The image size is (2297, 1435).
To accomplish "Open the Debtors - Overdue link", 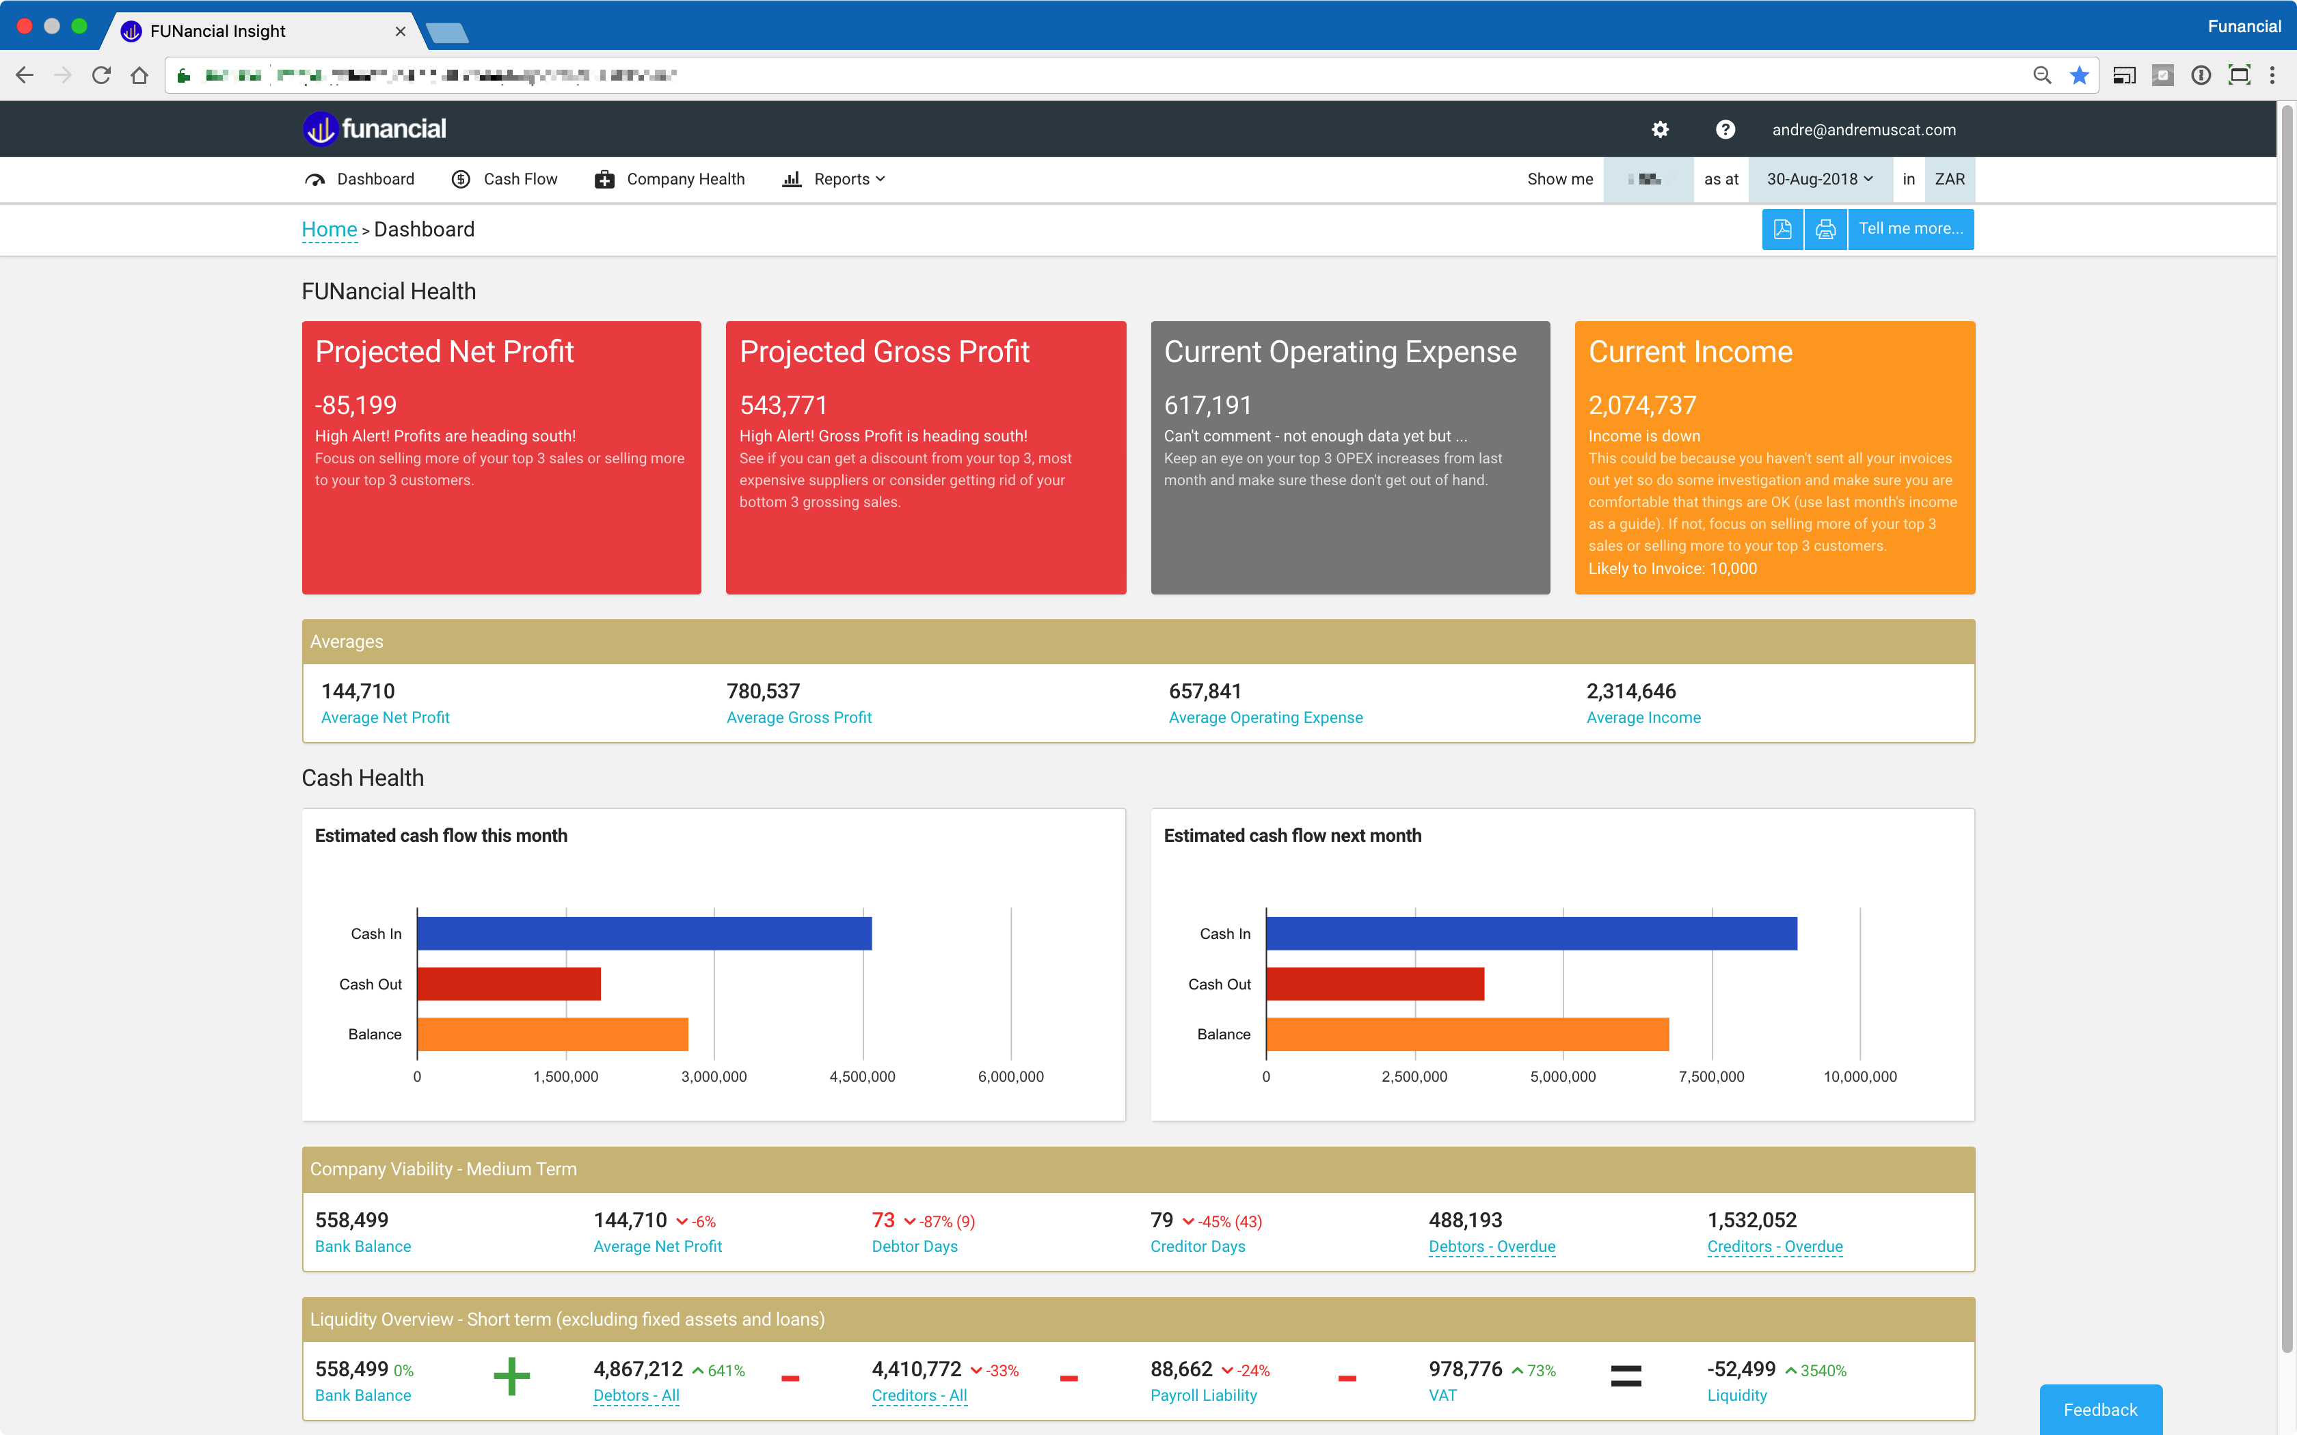I will [1491, 1246].
